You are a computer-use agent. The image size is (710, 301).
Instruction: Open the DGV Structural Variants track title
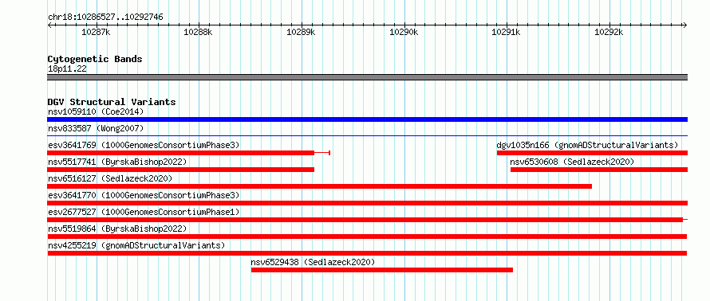click(112, 102)
